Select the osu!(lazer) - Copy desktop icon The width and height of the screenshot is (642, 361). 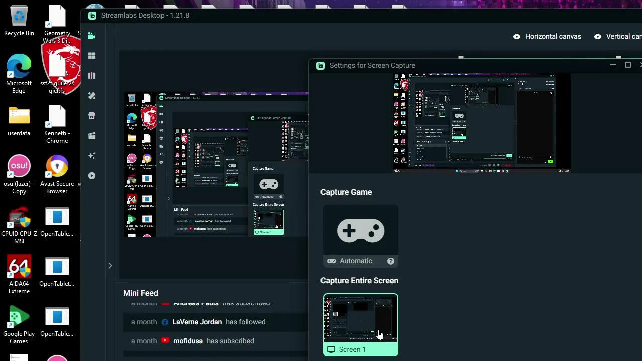[19, 174]
